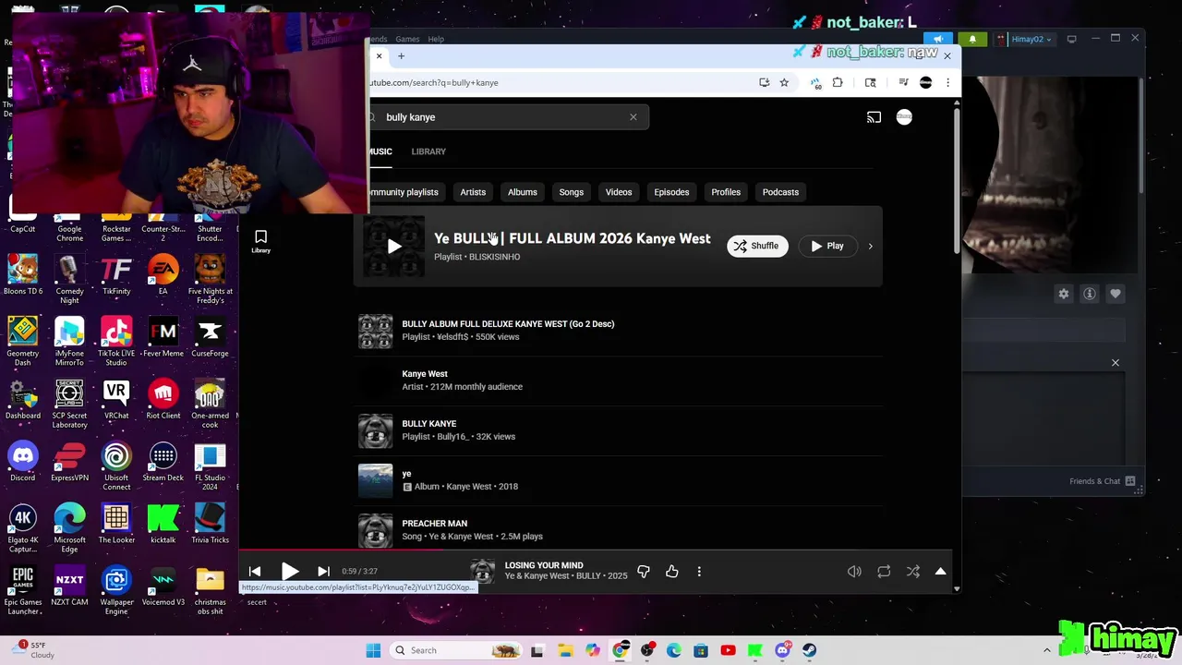Screen dimensions: 1182x665
Task: Filter results by Albums
Action: (x=522, y=192)
